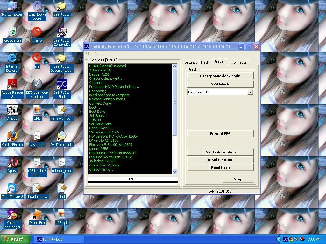Click the network warning icon in system tray
The width and height of the screenshot is (326, 244).
[x=291, y=239]
